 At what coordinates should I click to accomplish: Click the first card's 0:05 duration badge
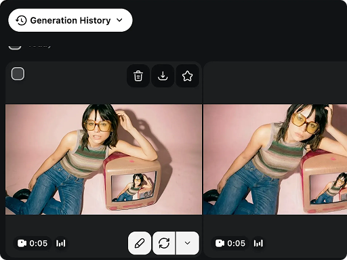coord(33,243)
